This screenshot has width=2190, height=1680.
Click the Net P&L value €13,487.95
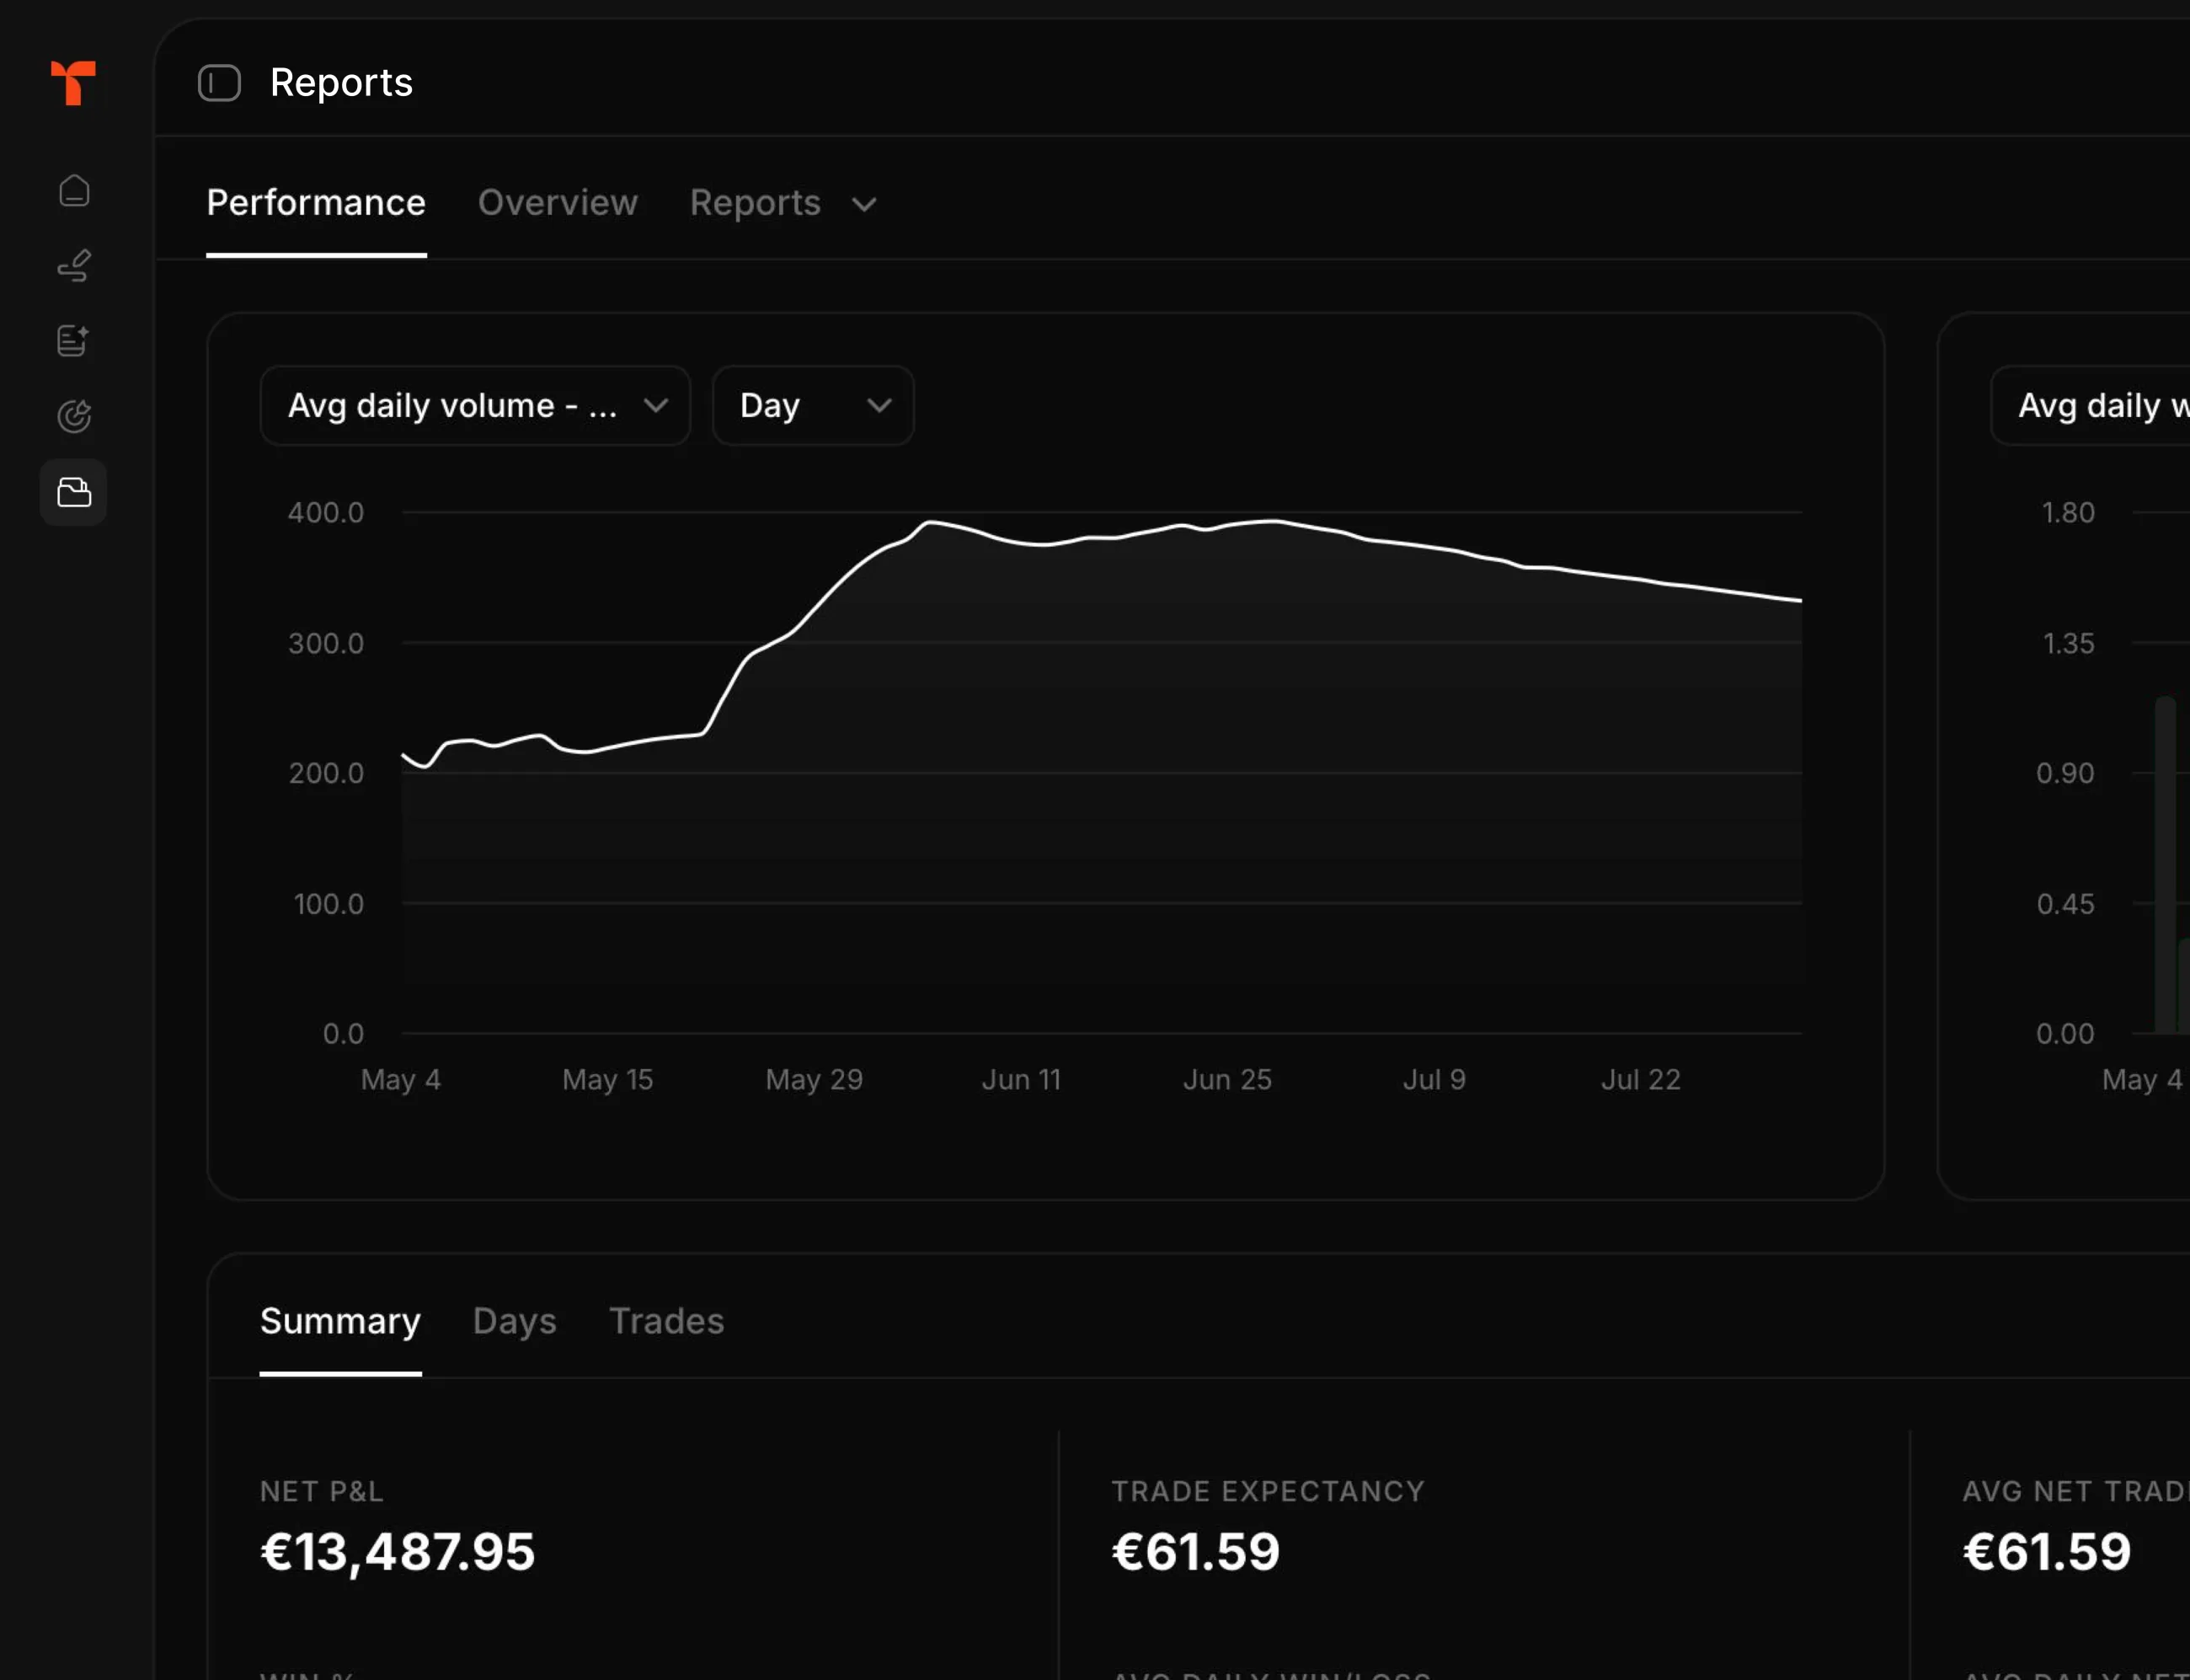click(x=398, y=1552)
